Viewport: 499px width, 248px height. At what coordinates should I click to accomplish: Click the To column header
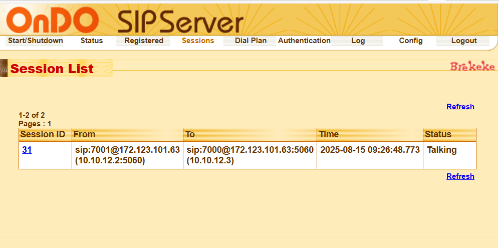point(250,134)
